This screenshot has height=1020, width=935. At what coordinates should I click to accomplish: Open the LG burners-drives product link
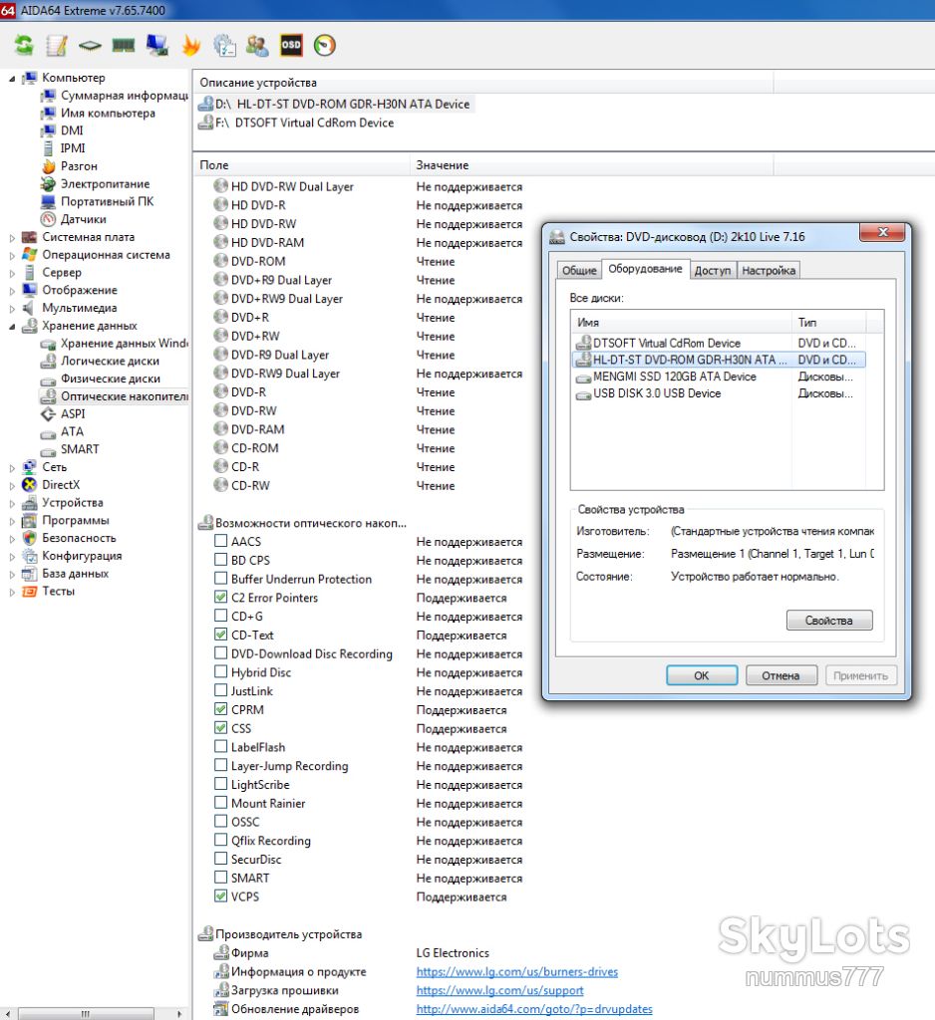pos(517,971)
